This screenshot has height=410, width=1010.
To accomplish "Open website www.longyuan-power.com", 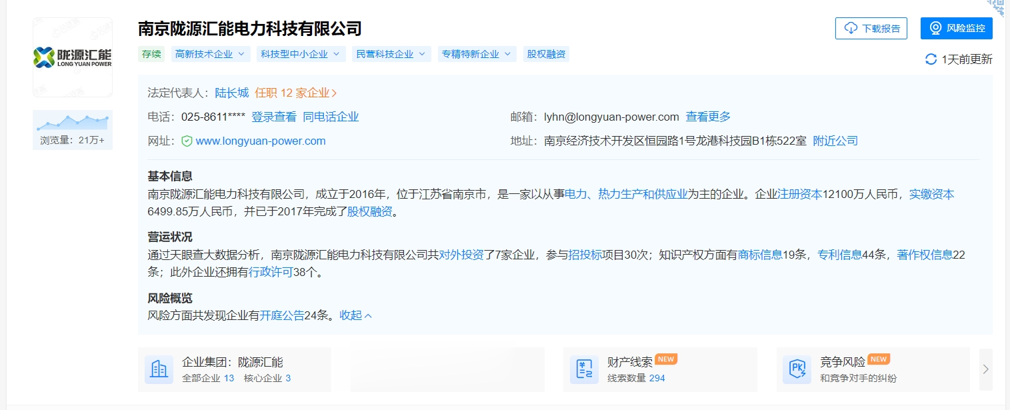I will (261, 141).
